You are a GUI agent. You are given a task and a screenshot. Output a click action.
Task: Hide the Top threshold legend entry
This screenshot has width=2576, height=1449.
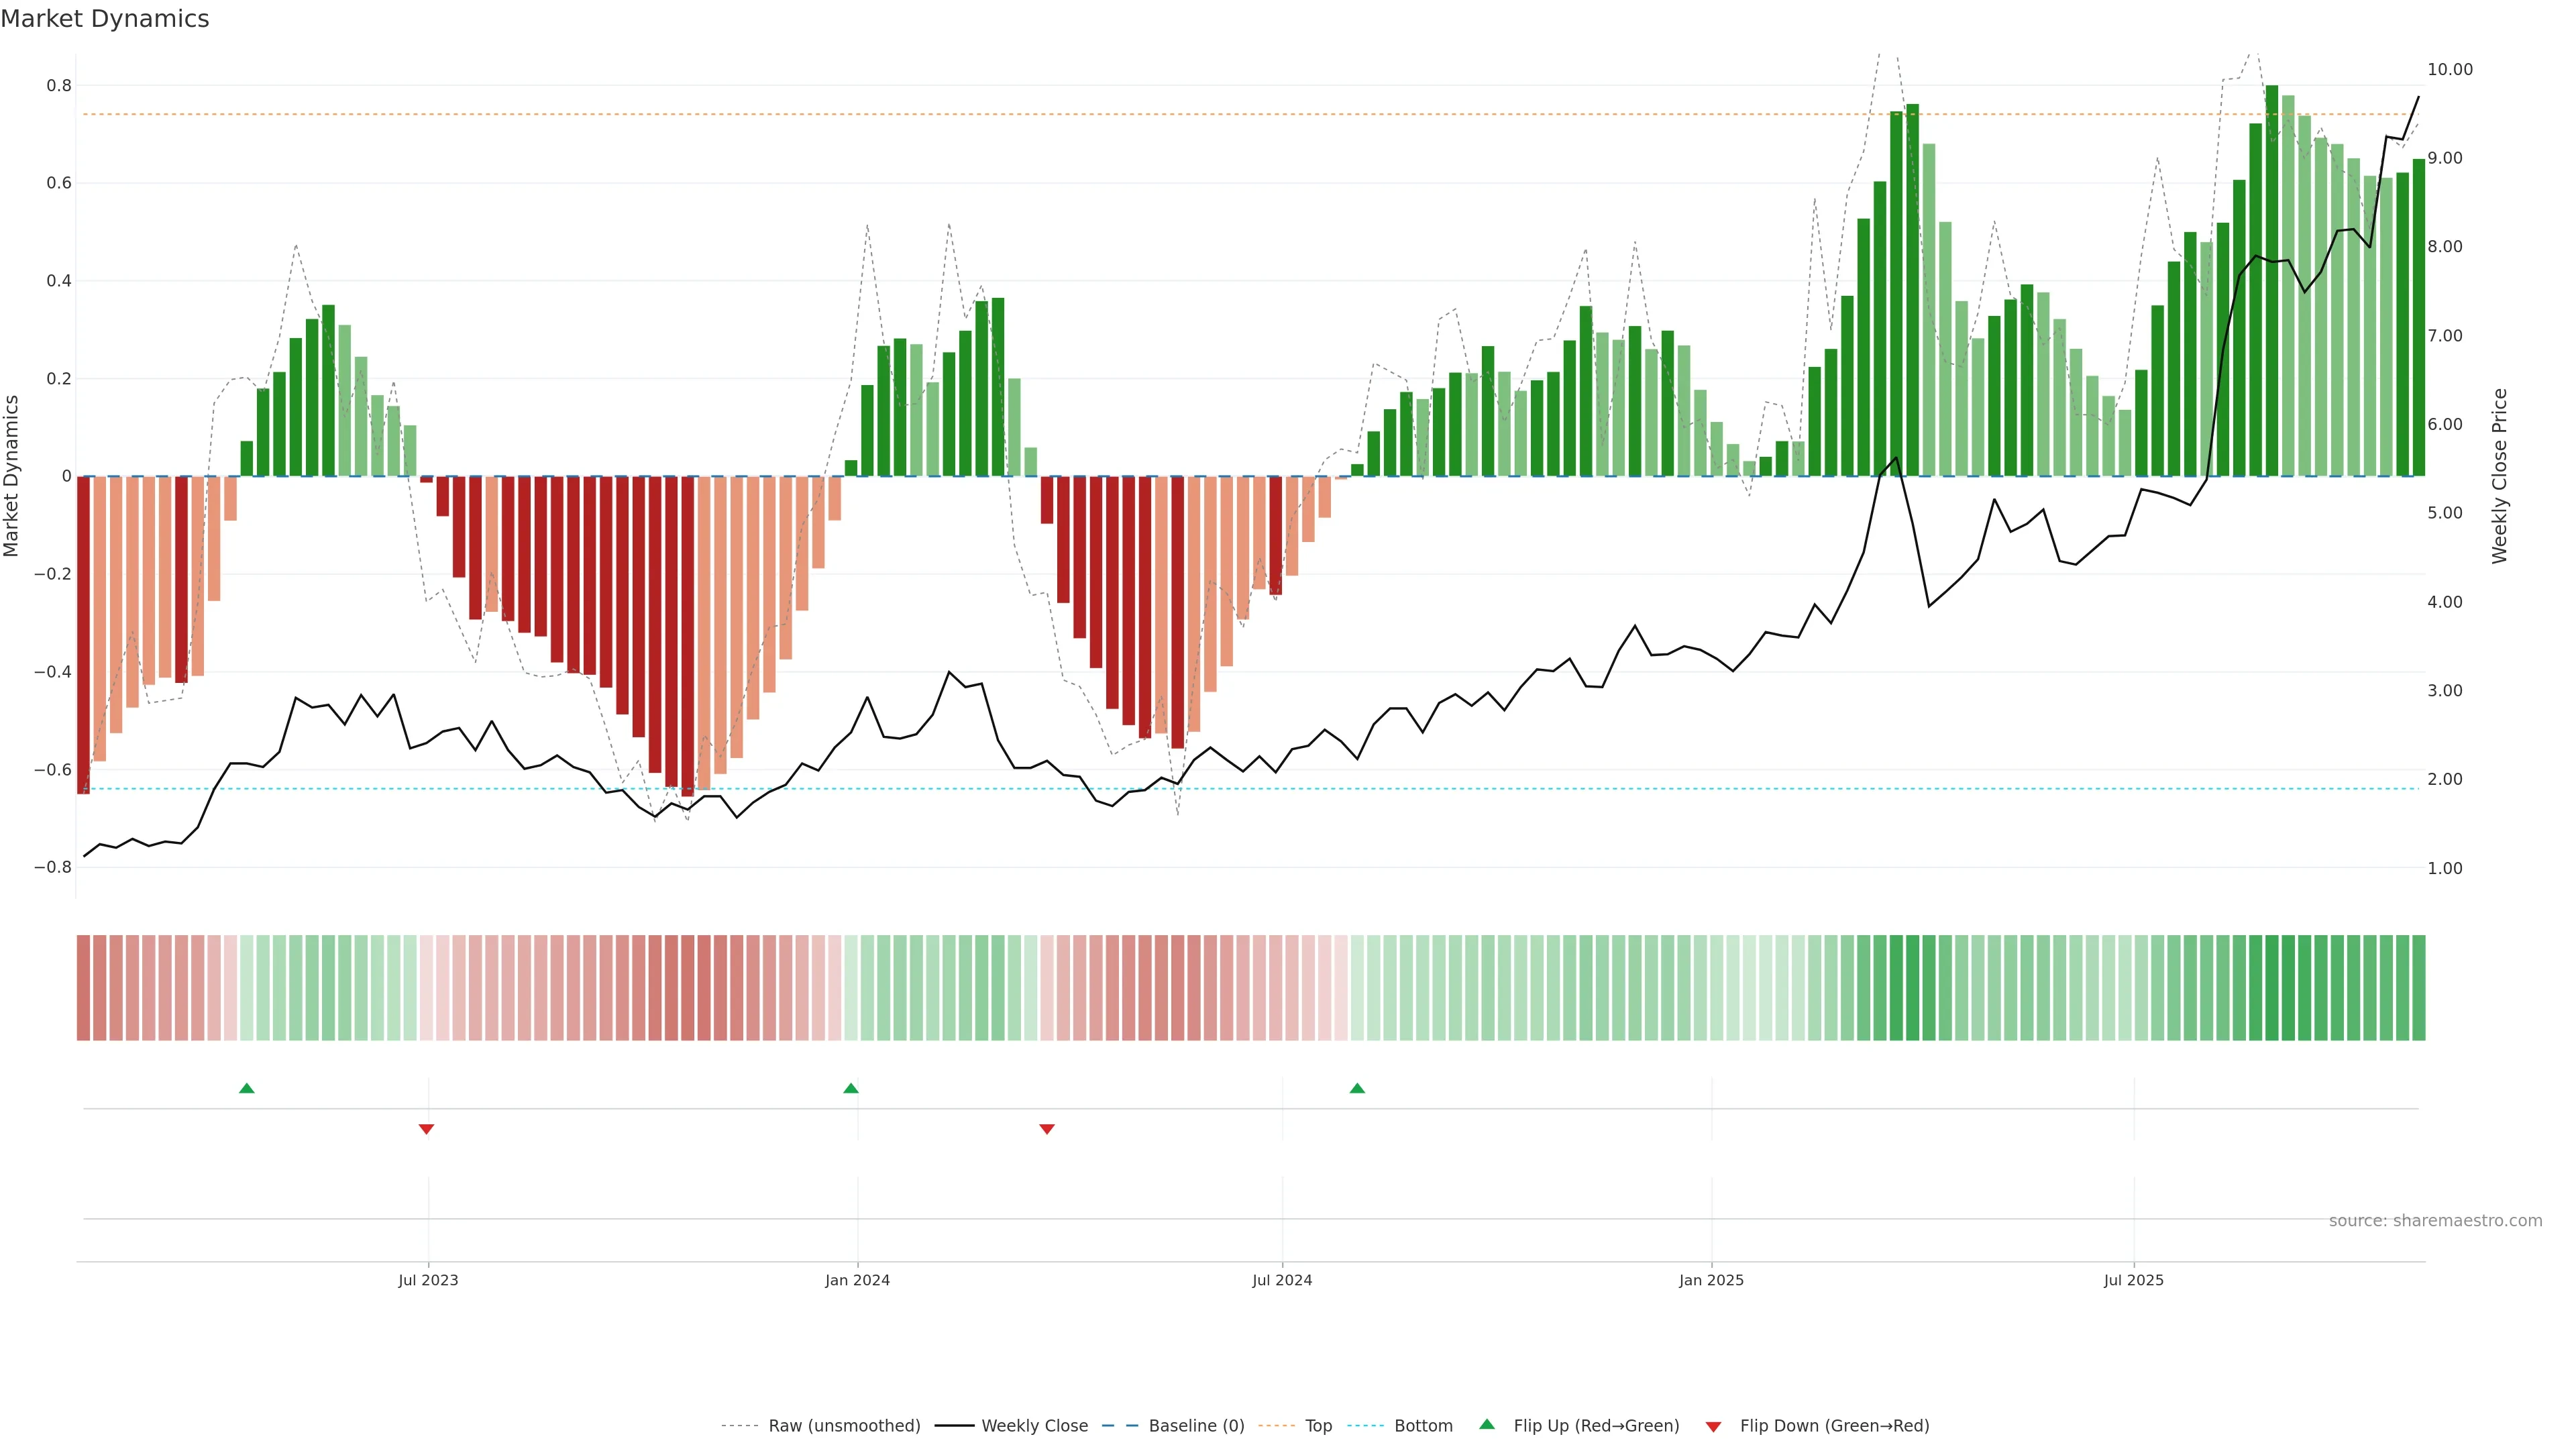pos(1318,1425)
